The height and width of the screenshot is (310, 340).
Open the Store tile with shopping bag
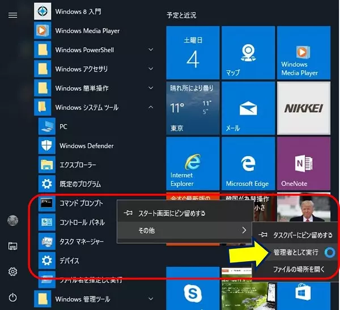[x=304, y=295]
